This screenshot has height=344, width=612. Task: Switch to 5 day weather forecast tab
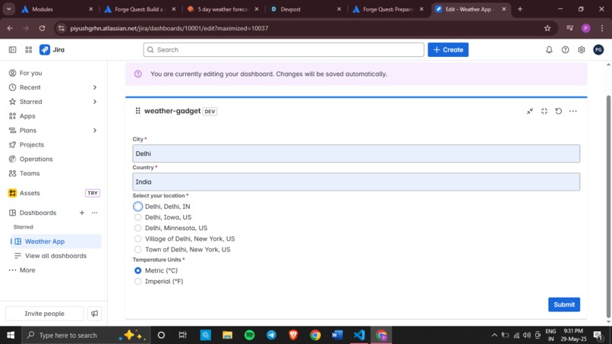point(223,9)
